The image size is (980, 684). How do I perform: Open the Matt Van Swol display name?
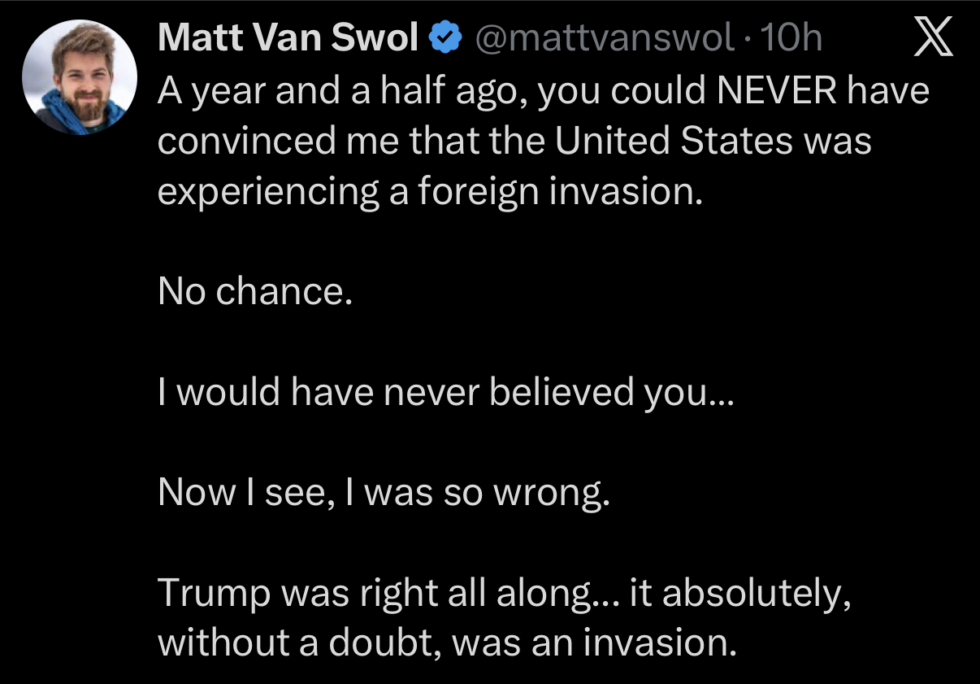pos(288,38)
